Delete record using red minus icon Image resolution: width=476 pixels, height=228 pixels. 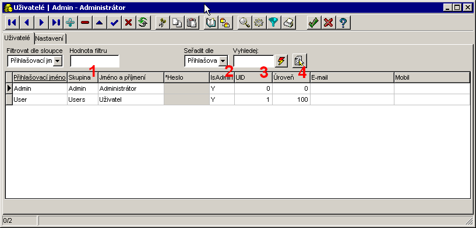[85, 23]
